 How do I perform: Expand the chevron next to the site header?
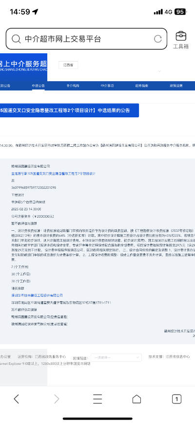159,71
